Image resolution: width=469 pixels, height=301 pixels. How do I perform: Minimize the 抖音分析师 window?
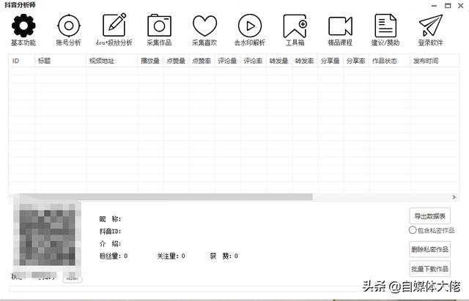[x=435, y=6]
